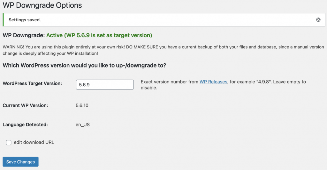Click the "WP Downgrade:" status label
The height and width of the screenshot is (170, 327).
24,35
